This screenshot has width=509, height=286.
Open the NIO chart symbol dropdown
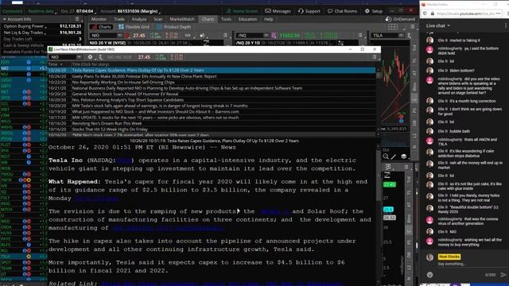click(x=120, y=35)
